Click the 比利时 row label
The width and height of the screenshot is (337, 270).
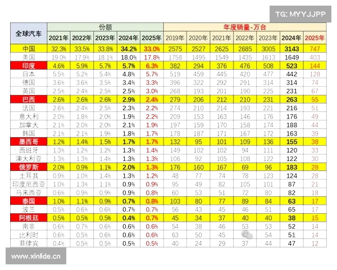[x=29, y=235]
